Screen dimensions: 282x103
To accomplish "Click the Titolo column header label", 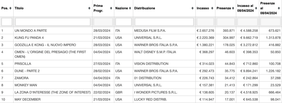I will pos(19,8).
